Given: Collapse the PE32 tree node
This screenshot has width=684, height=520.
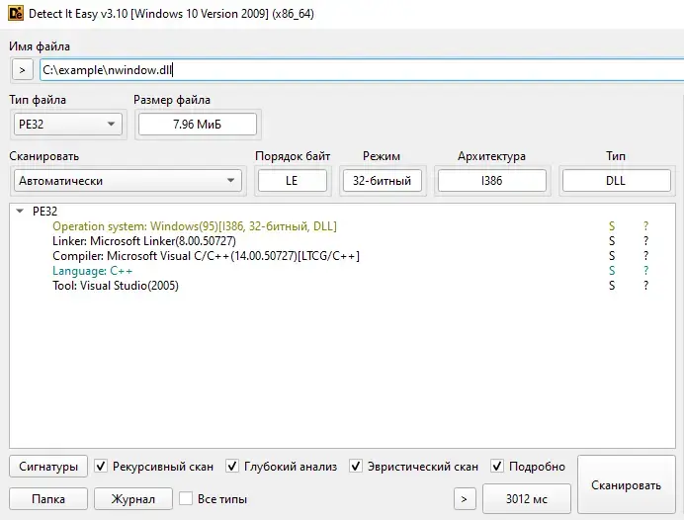Looking at the screenshot, I should 20,212.
